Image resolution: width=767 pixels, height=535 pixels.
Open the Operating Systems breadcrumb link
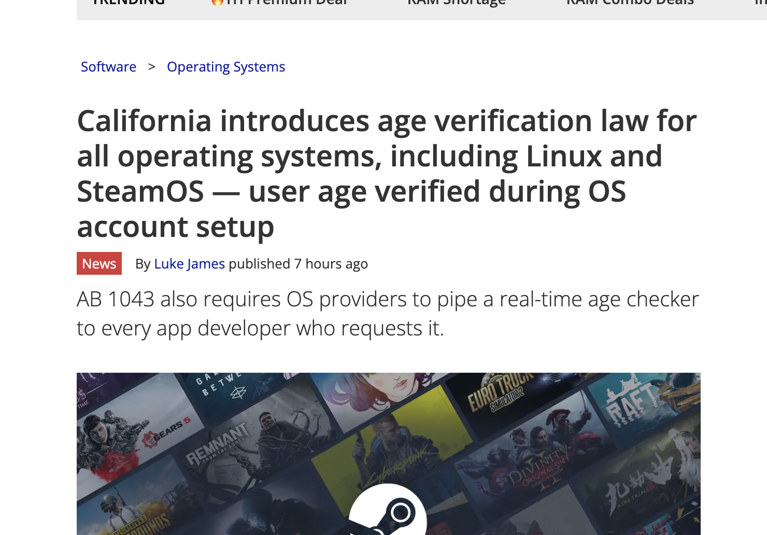click(x=226, y=67)
